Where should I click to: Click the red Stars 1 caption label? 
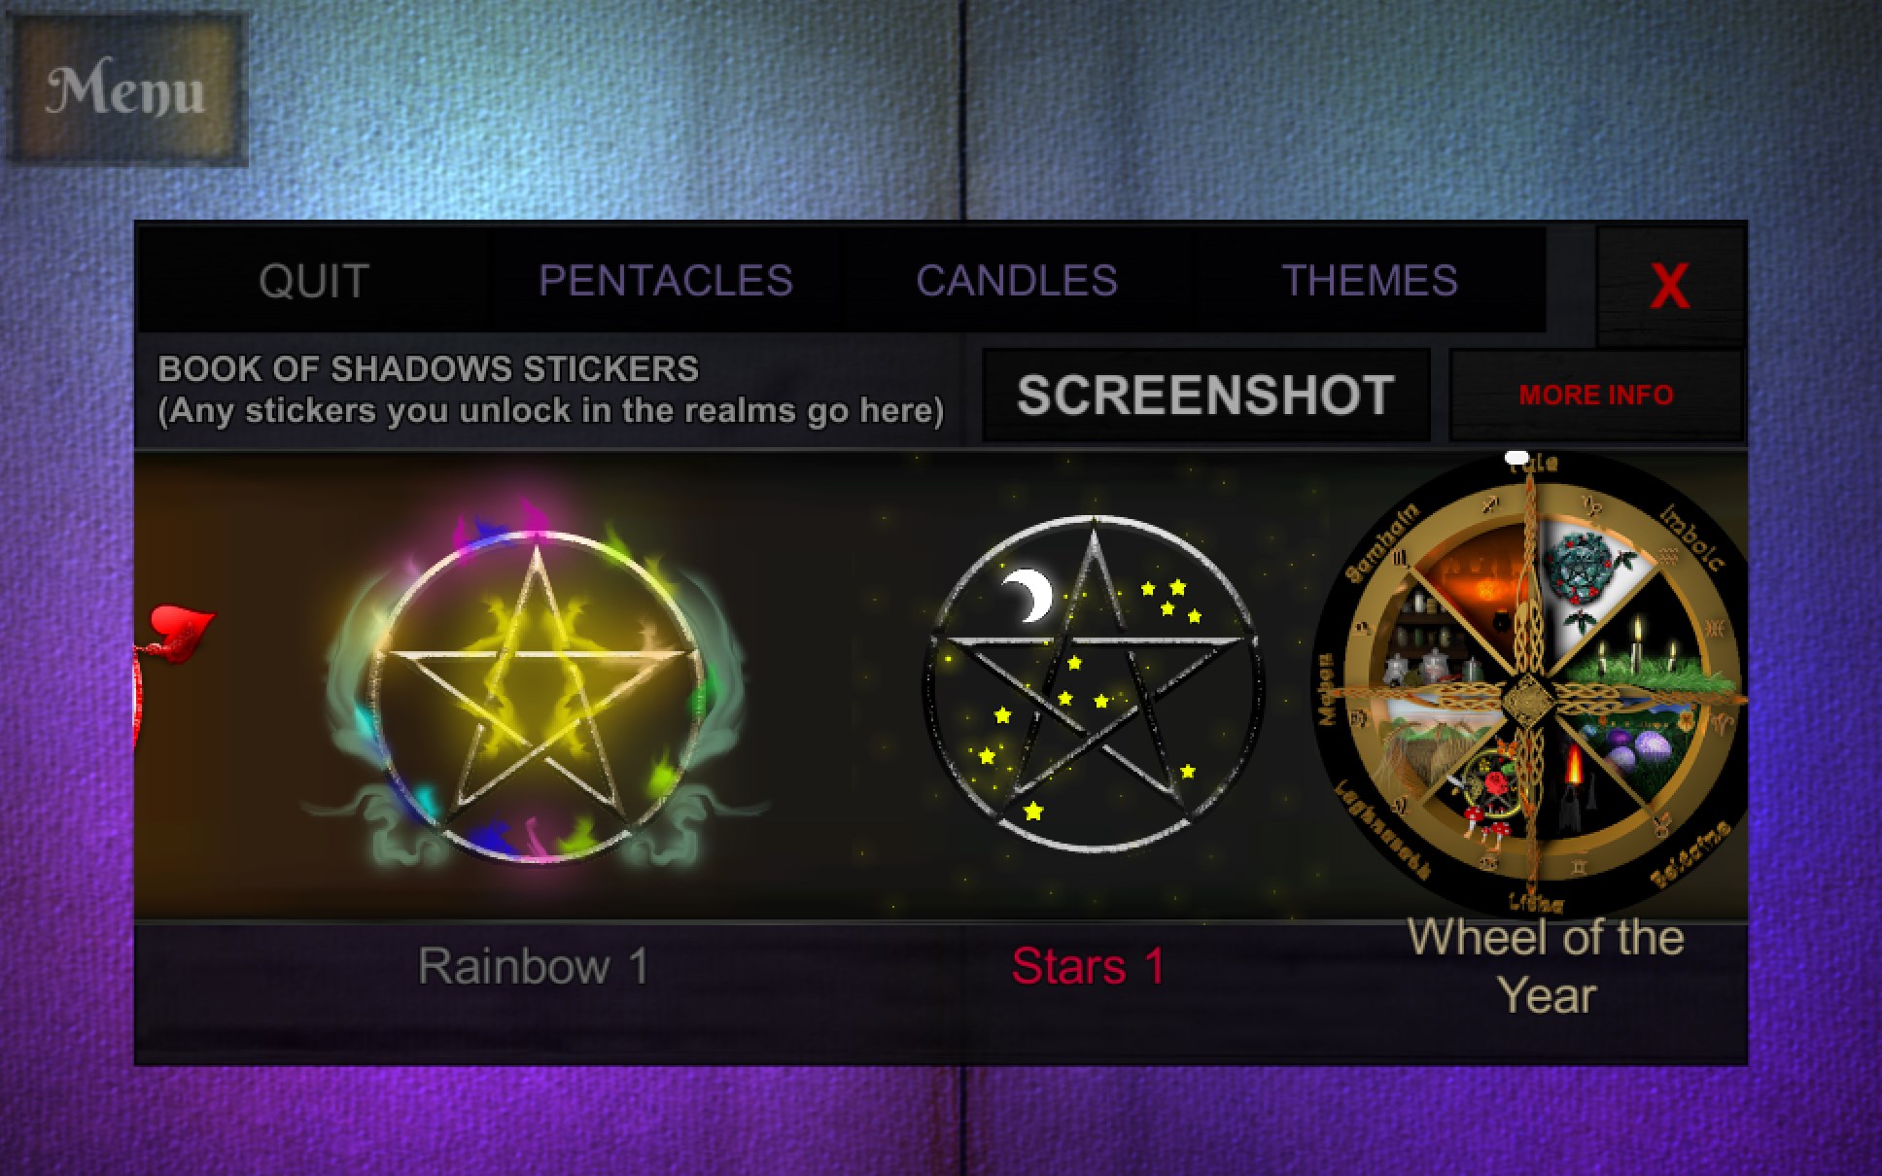(1089, 966)
